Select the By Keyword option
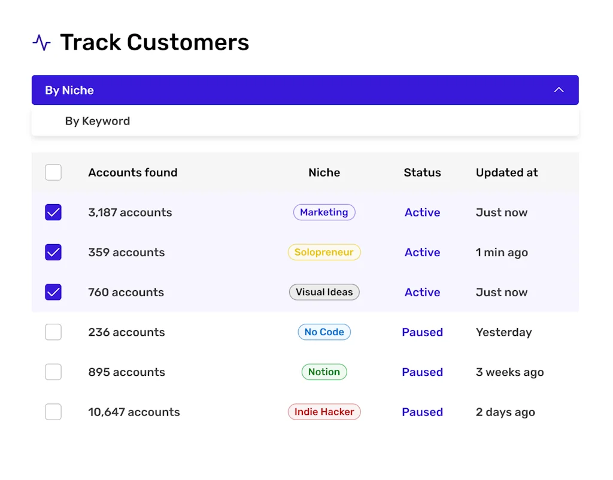The image size is (613, 480). pos(98,121)
